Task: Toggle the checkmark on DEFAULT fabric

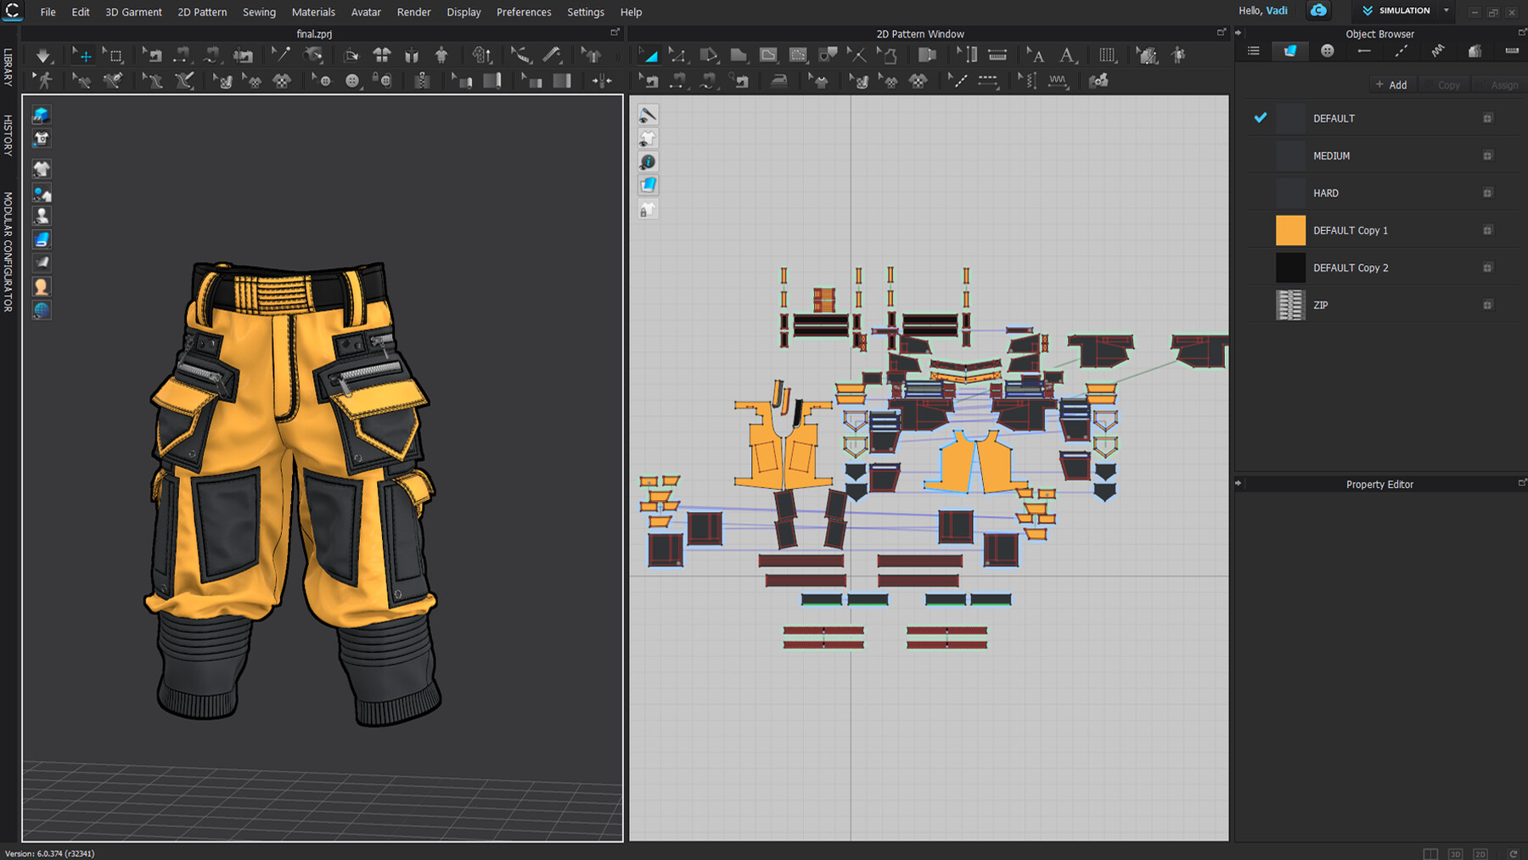Action: click(x=1261, y=118)
